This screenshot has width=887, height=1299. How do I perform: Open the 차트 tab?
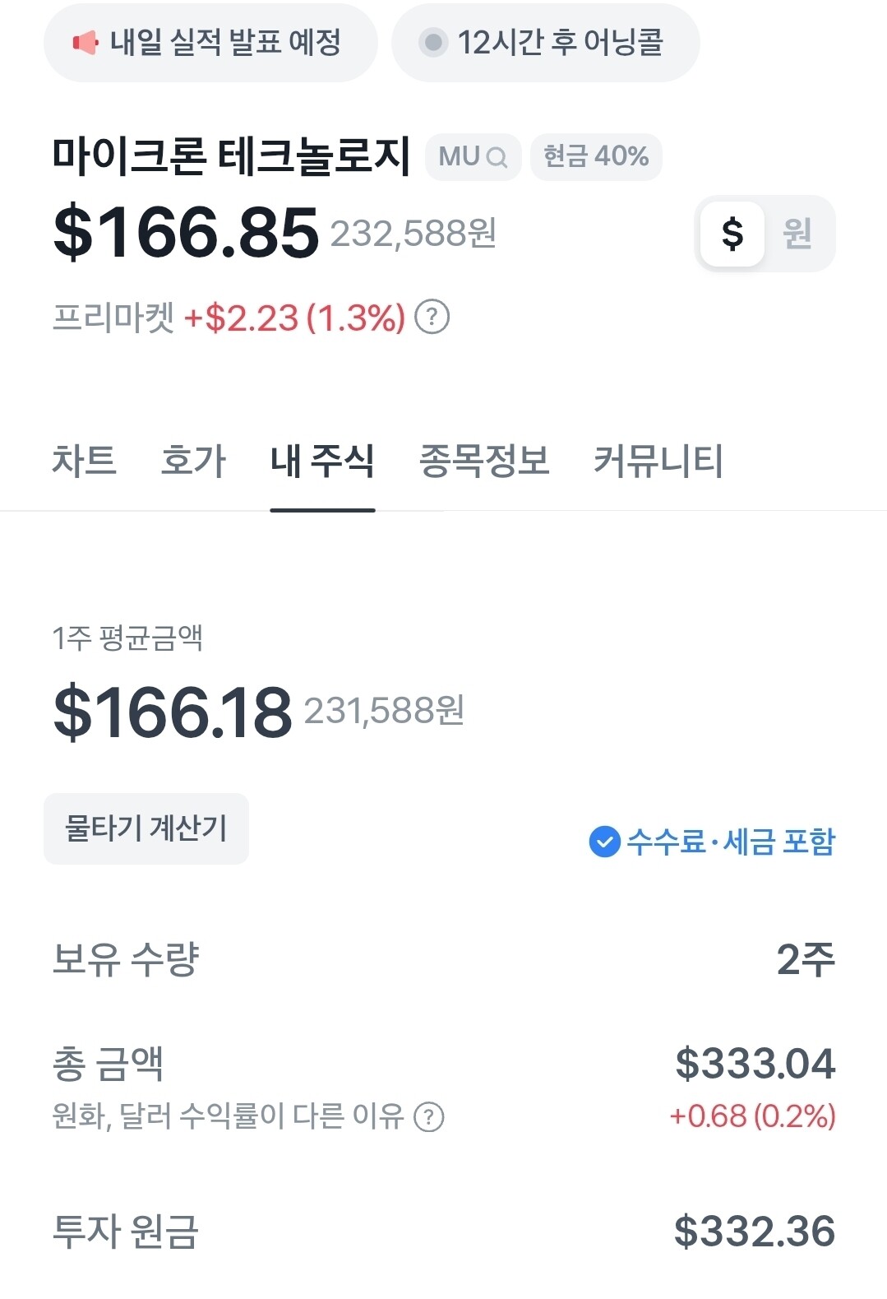point(84,461)
